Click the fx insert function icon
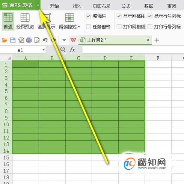This screenshot has width=184, height=184. point(72,50)
